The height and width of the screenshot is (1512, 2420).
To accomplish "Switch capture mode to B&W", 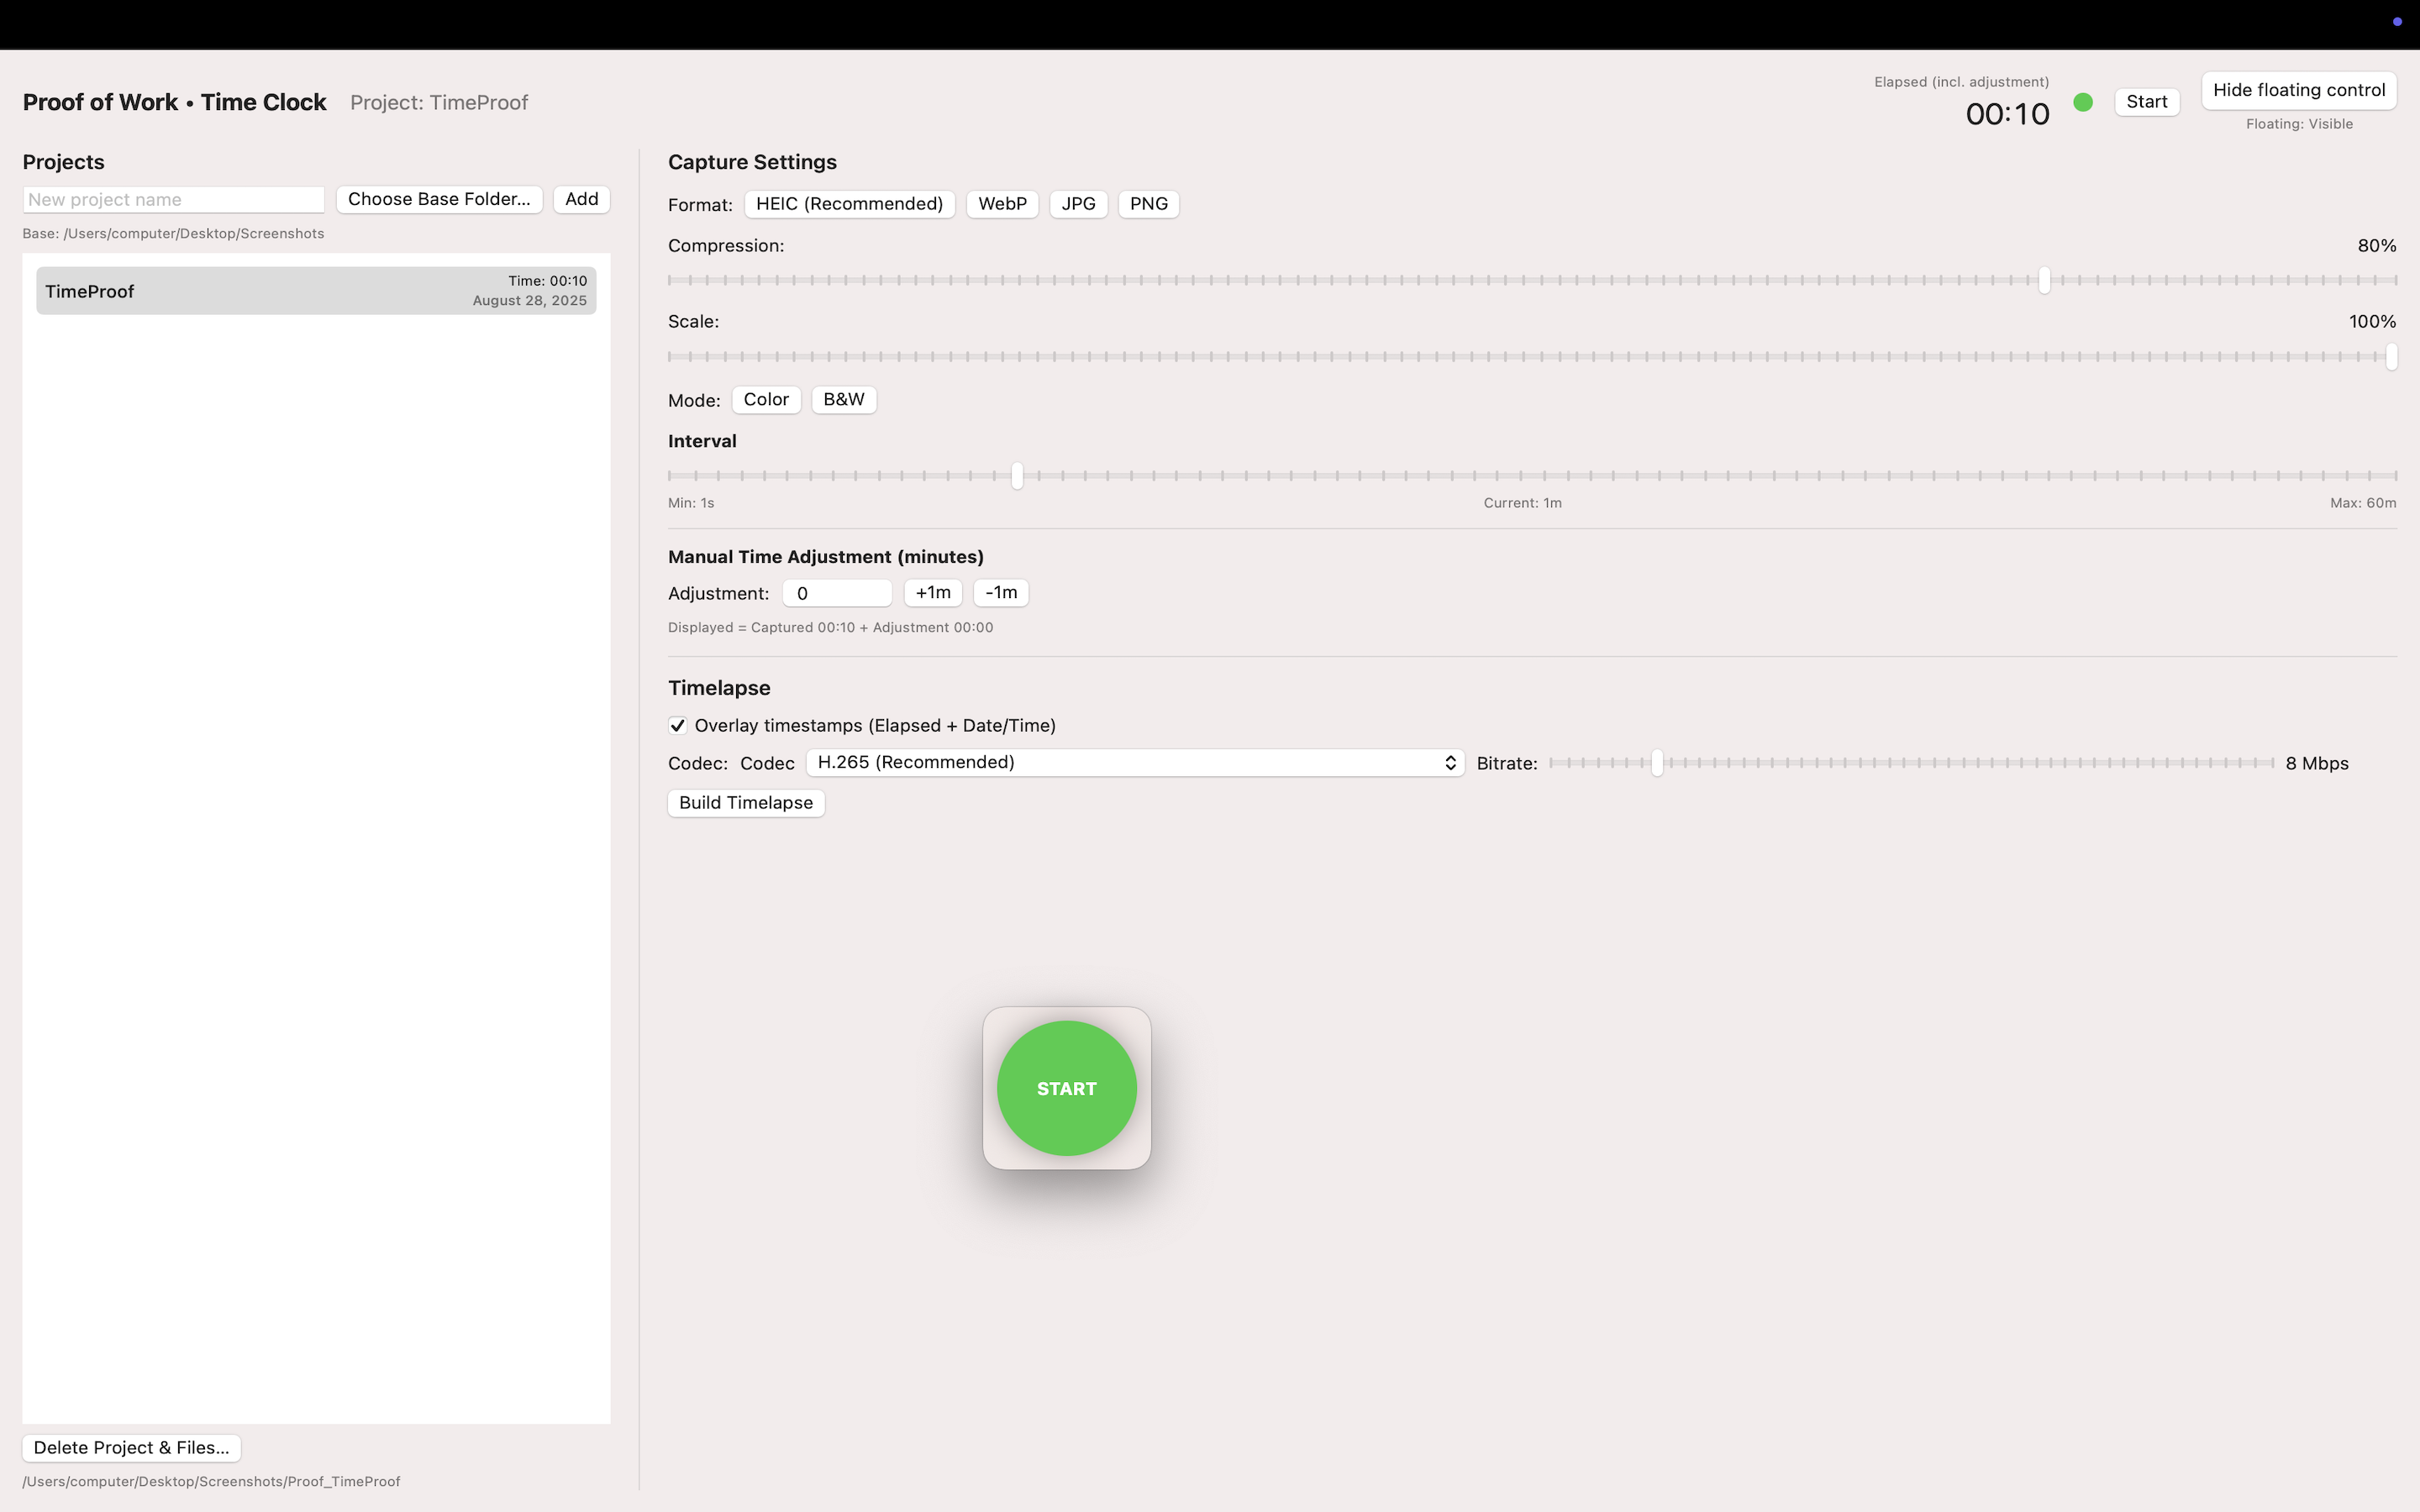I will click(x=843, y=399).
